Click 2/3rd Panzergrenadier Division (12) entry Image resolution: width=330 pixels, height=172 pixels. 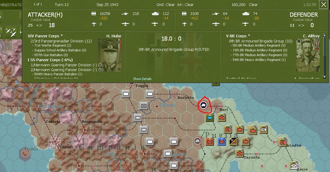pyautogui.click(x=61, y=41)
